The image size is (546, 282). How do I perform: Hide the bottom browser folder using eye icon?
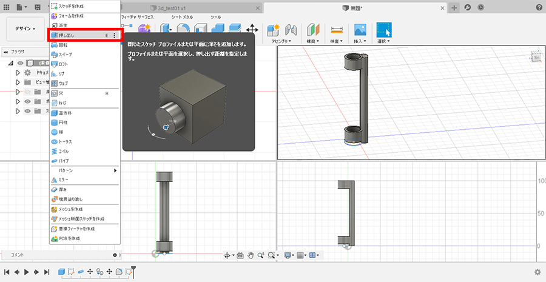click(x=27, y=111)
